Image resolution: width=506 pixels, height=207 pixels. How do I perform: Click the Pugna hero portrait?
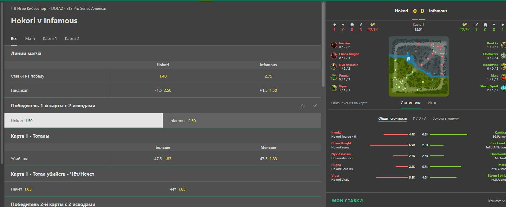334,77
